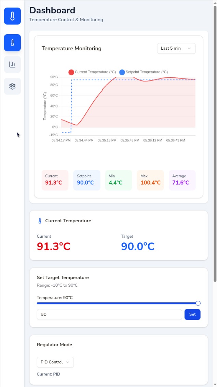This screenshot has width=217, height=387.
Task: Click the Set Target Temperature heading
Action: pyautogui.click(x=63, y=277)
